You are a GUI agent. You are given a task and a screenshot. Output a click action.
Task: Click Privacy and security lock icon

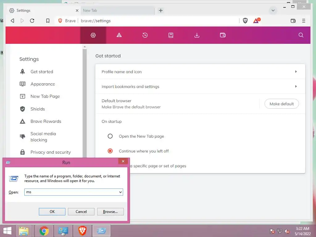[x=23, y=152]
